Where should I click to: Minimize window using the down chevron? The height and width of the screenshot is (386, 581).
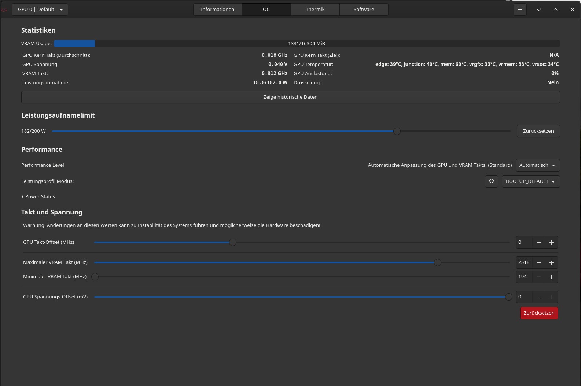538,10
